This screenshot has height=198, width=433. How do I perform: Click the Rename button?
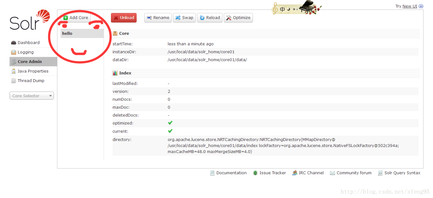(158, 18)
